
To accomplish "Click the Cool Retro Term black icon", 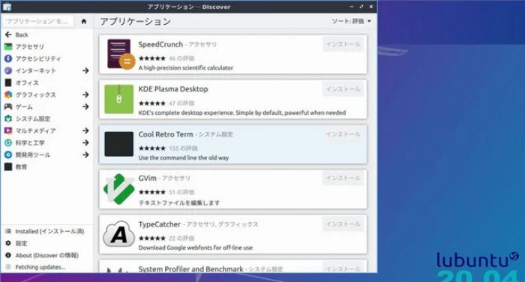I will [x=118, y=144].
